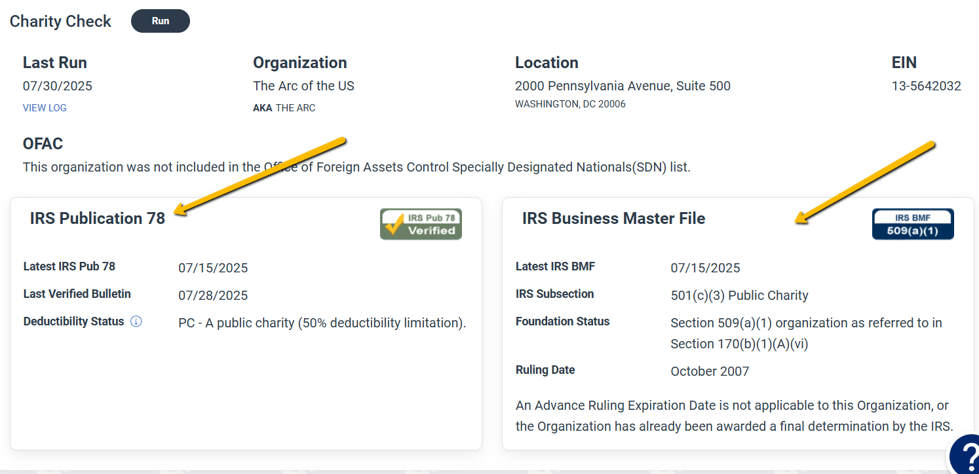The image size is (979, 474).
Task: Click the IRS Publication 78 heading
Action: 98,219
